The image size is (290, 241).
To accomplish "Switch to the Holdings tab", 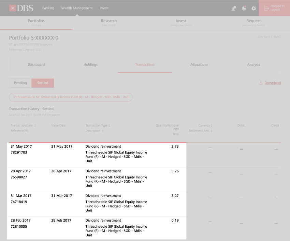I will (x=91, y=65).
